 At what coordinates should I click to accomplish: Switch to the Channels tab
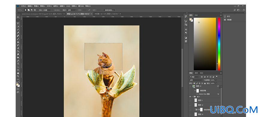[196, 73]
